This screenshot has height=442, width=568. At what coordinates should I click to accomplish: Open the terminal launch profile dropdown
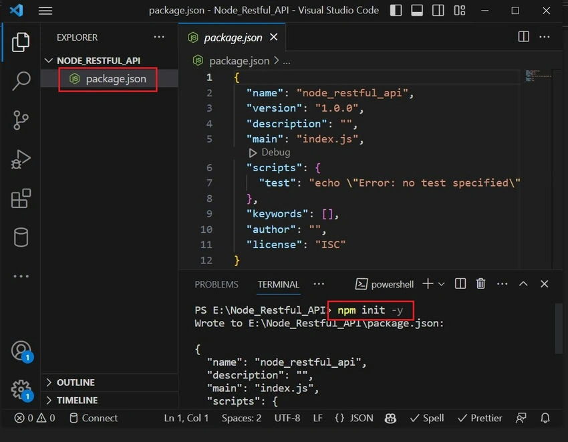441,284
